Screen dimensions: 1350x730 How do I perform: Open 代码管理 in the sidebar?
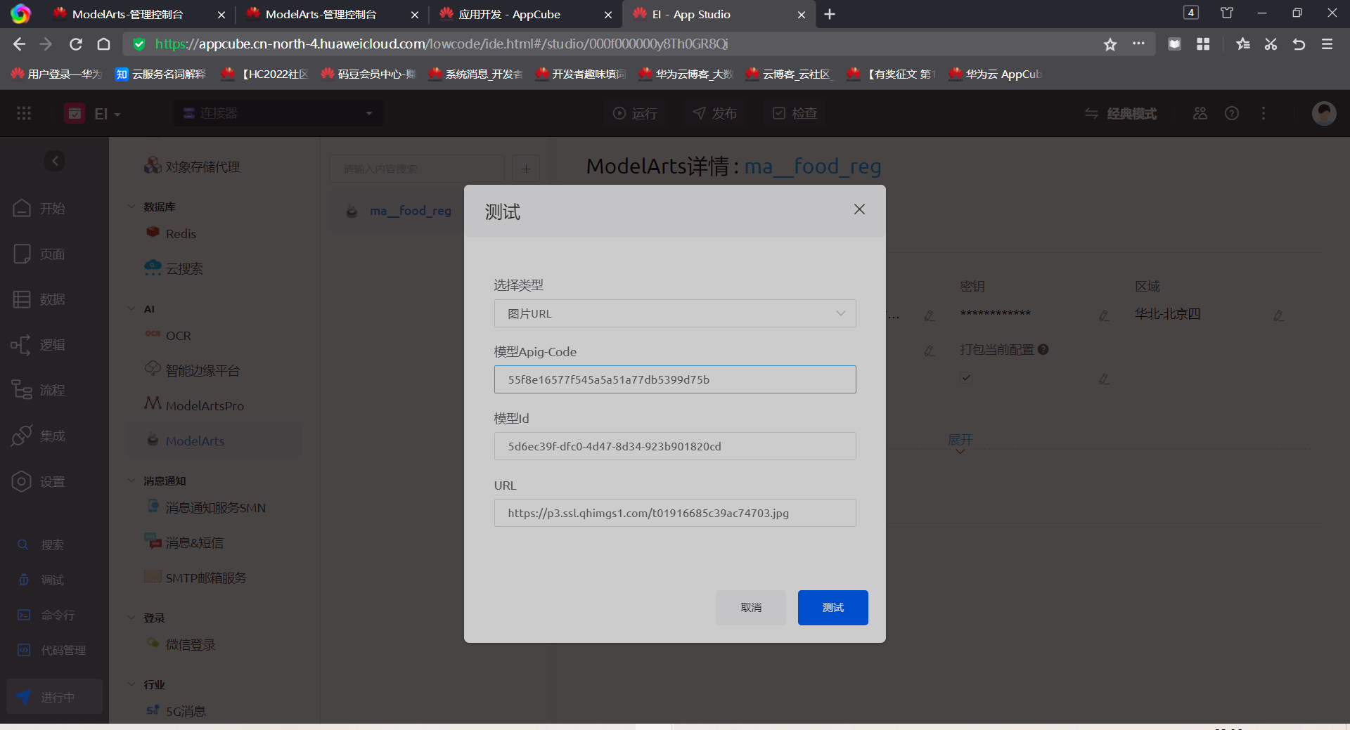pyautogui.click(x=52, y=650)
